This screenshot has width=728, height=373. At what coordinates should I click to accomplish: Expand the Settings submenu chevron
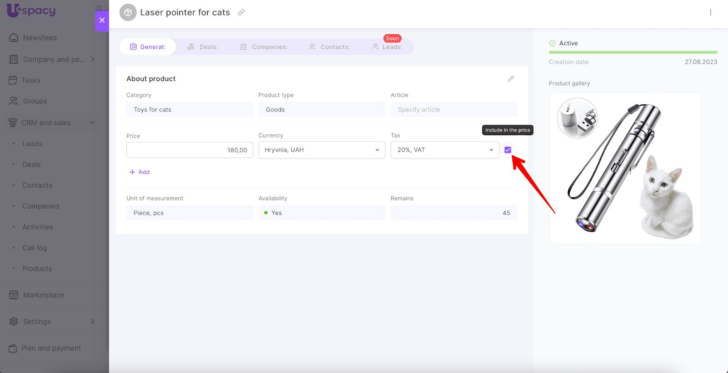(x=92, y=322)
